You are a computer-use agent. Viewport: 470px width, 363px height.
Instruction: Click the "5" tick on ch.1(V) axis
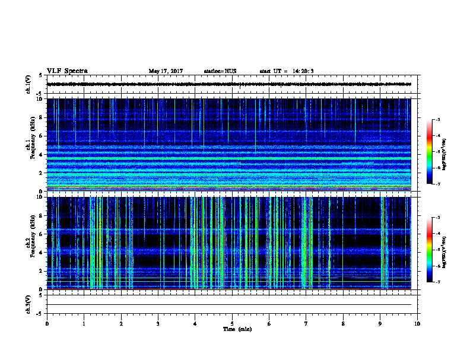coord(41,75)
